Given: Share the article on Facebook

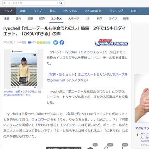Looking at the screenshot, I should [x=62, y=43].
